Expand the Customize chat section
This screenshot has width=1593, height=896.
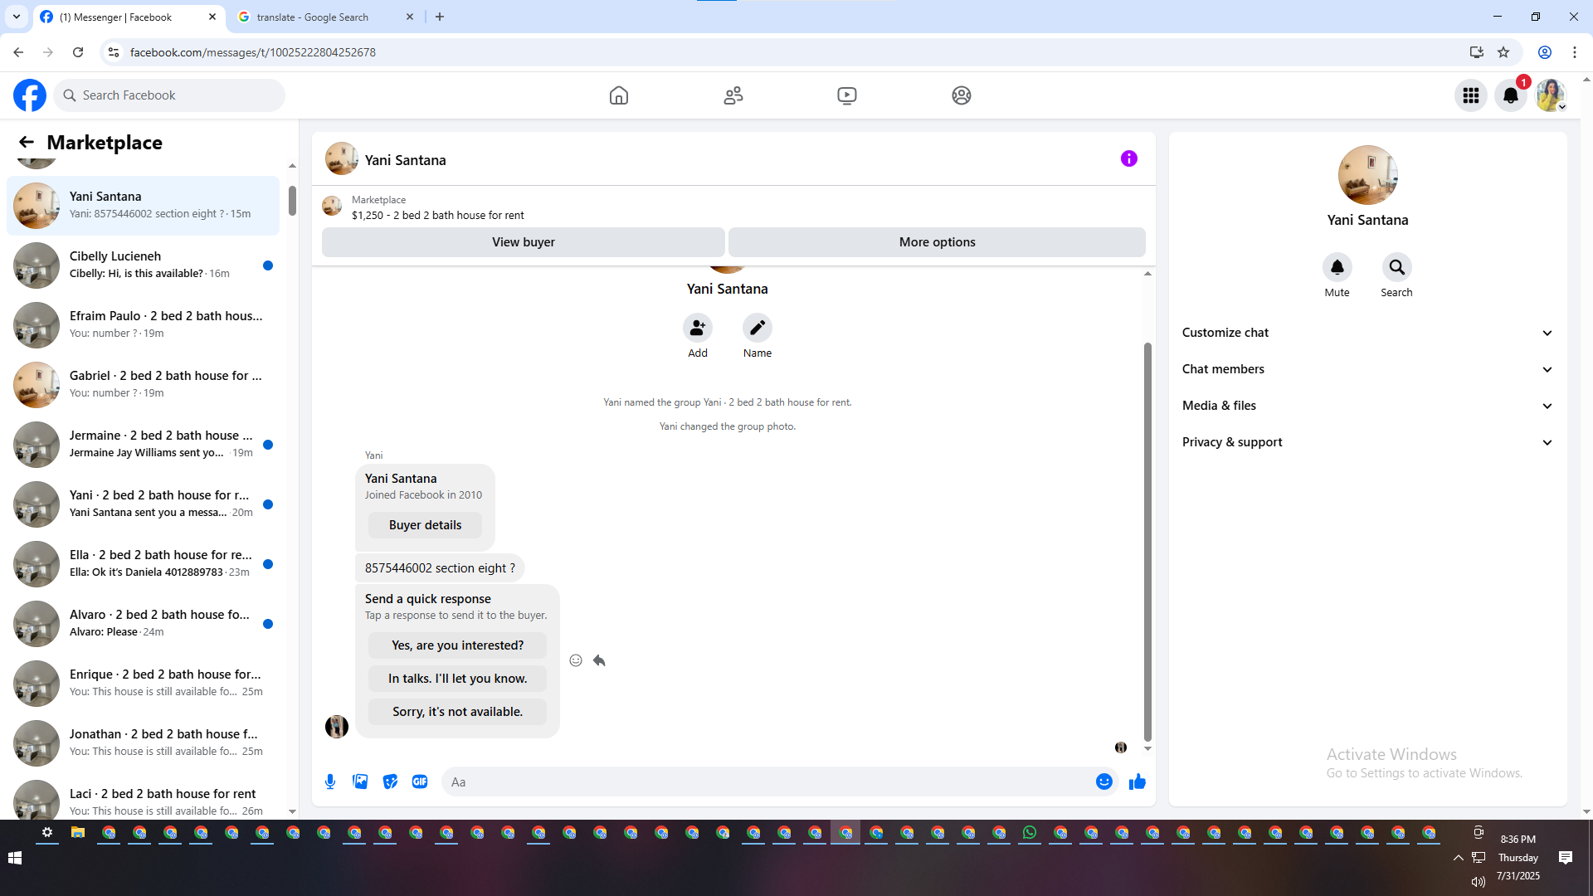1366,333
